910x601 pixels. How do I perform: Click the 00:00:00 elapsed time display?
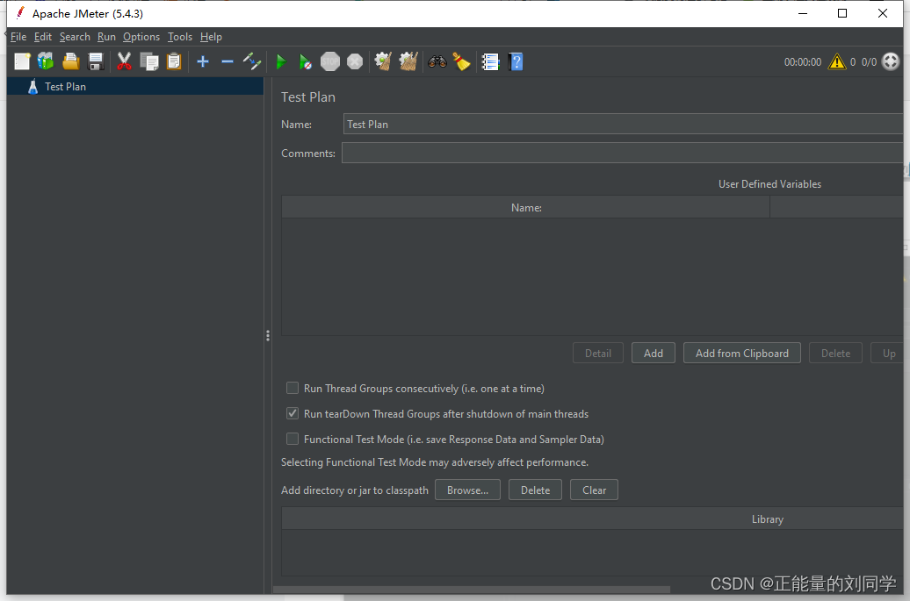tap(803, 62)
